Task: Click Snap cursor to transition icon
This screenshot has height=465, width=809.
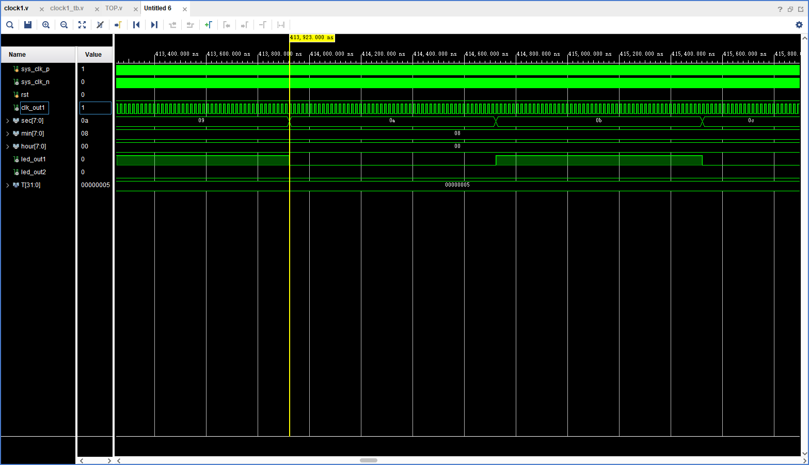Action: click(281, 25)
